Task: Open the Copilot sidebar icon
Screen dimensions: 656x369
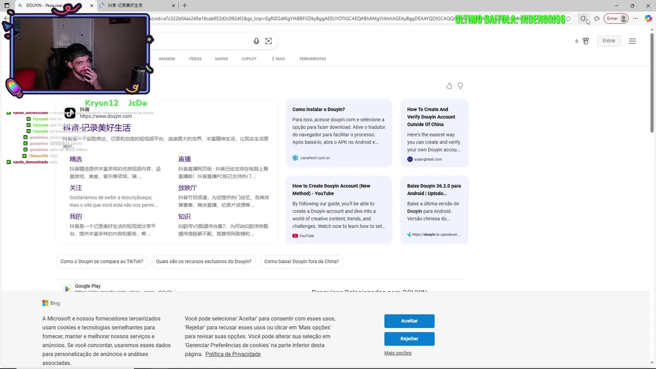Action: (648, 18)
